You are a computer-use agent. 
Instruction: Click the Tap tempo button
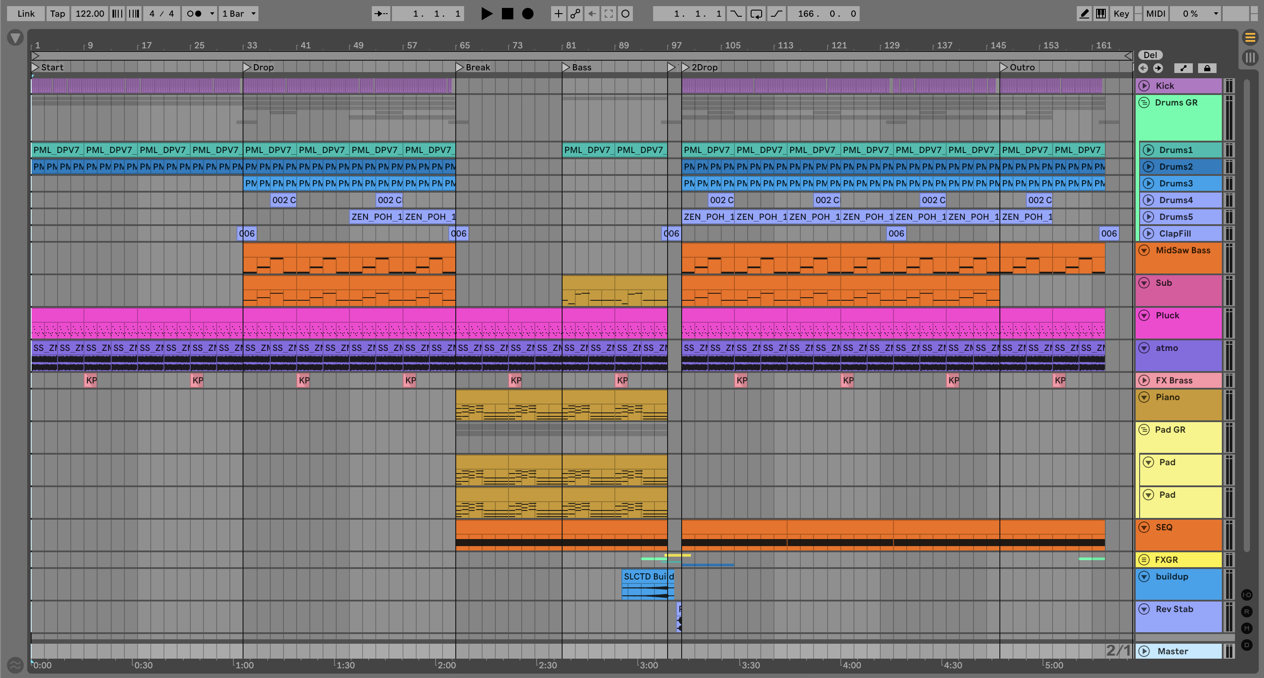coord(58,14)
